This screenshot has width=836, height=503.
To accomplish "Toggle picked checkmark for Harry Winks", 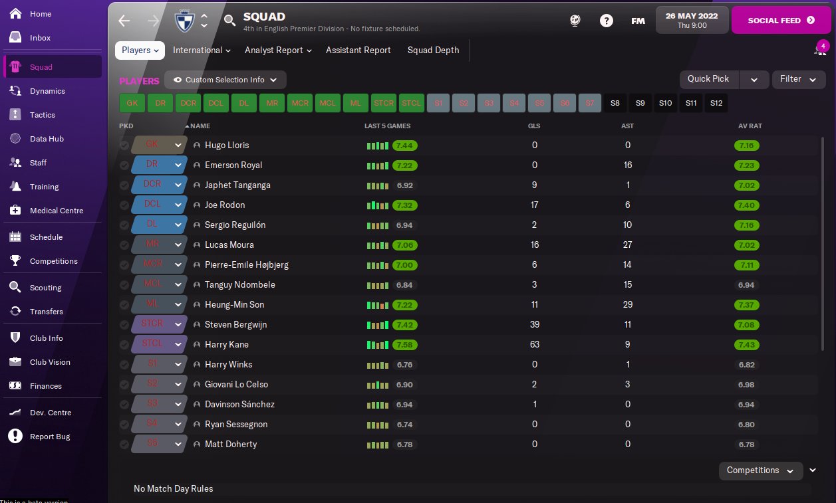I will [124, 365].
